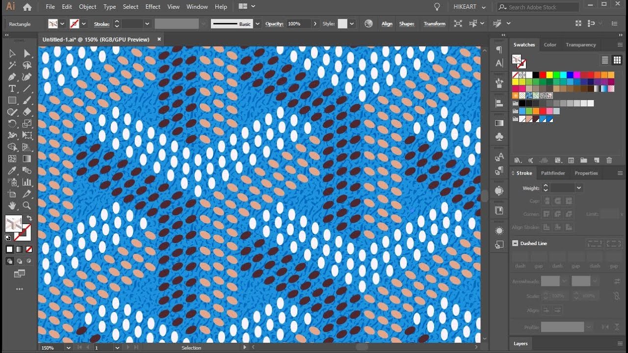
Task: Select the Line Segment tool
Action: click(x=27, y=89)
